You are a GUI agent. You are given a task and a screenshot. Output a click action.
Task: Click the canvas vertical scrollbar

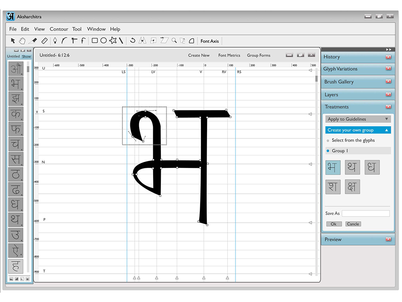click(x=316, y=79)
